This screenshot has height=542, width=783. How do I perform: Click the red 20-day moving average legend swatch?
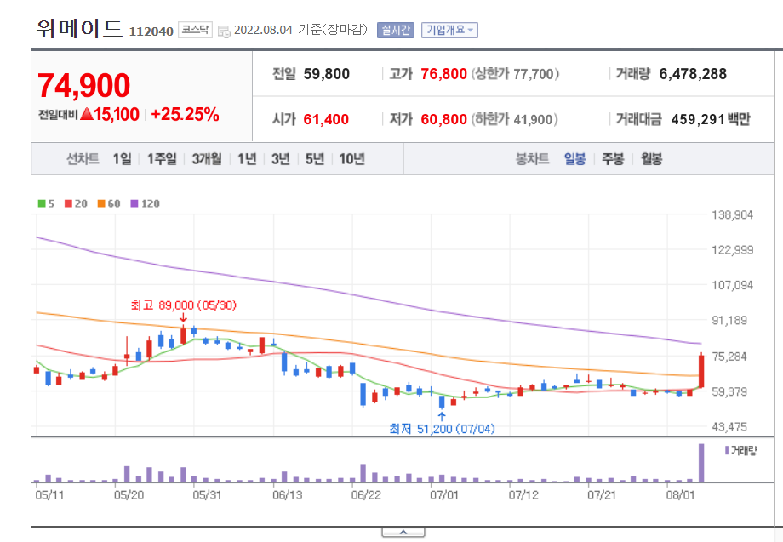68,203
